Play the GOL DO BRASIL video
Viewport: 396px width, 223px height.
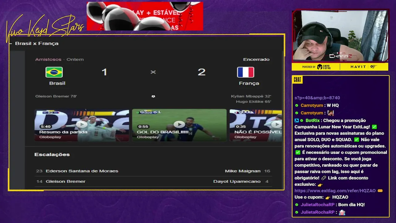[x=179, y=125]
